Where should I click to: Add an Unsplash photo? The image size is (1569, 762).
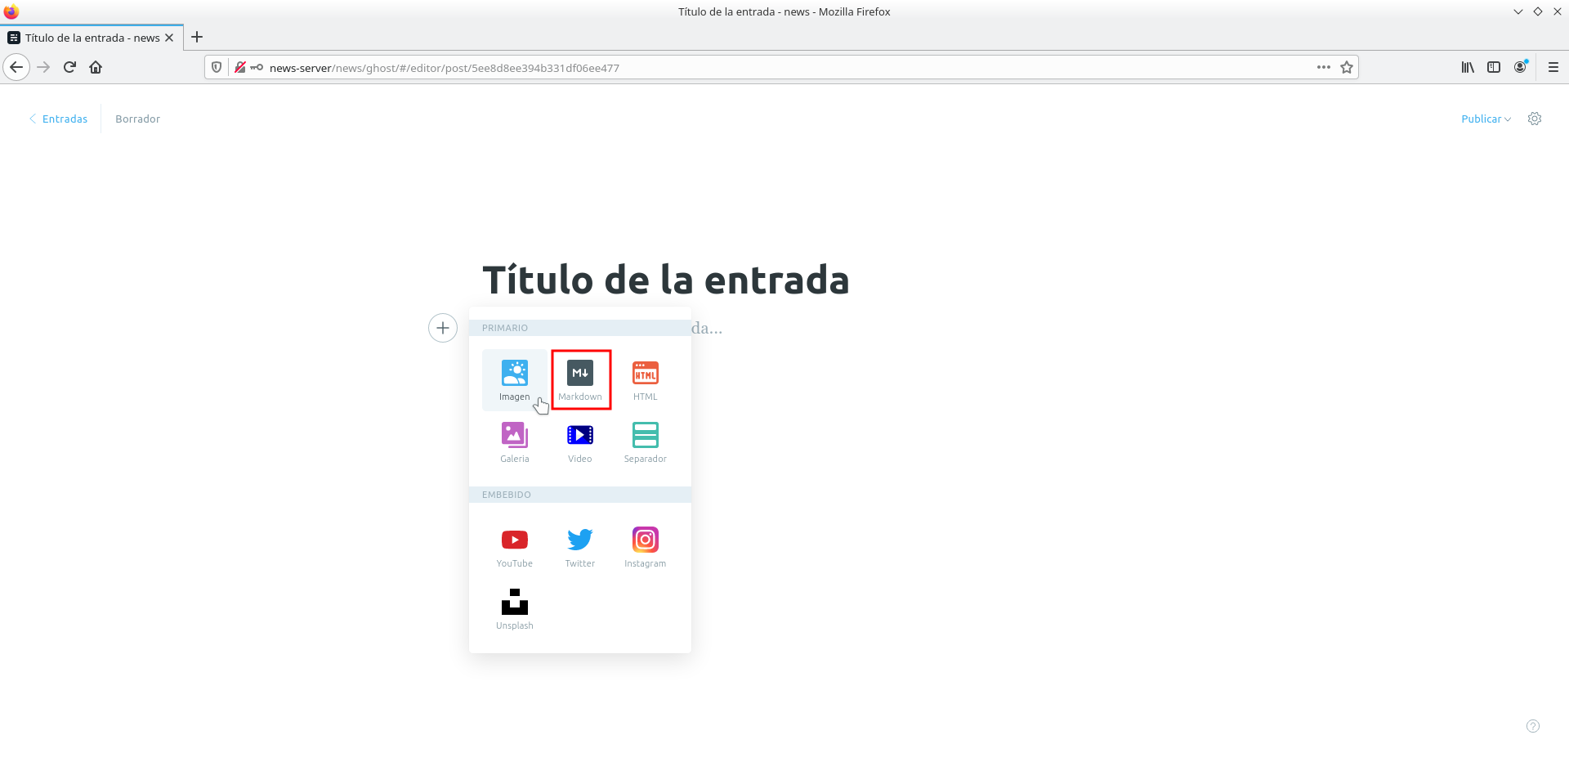[x=514, y=608]
